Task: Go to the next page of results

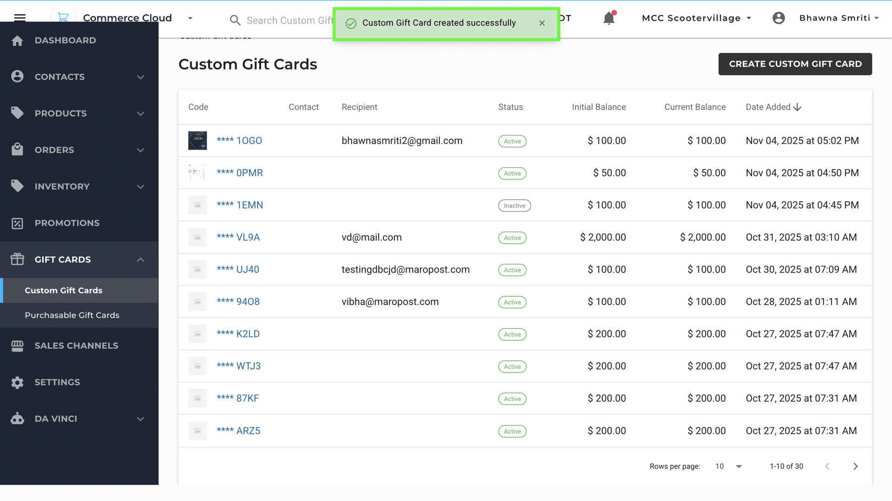Action: (x=855, y=466)
